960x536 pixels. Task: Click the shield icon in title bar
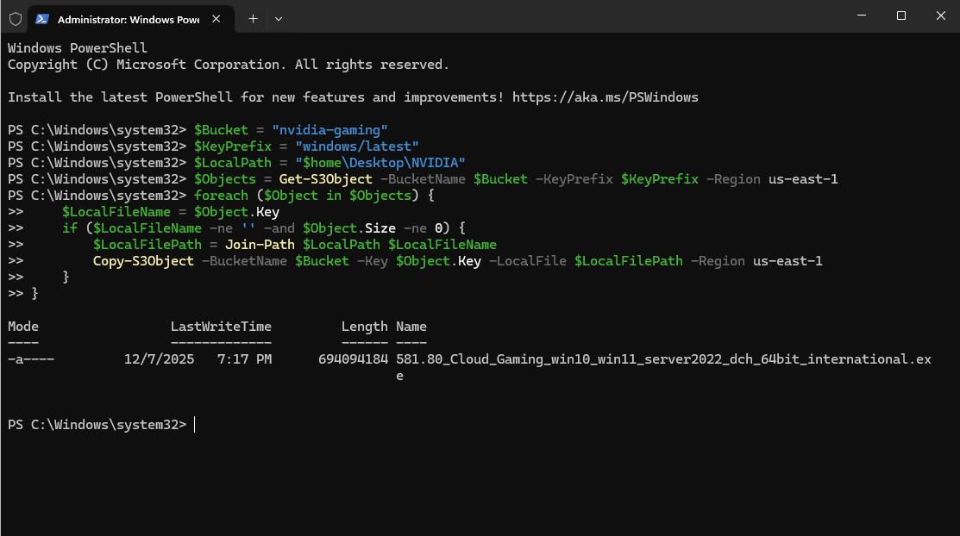click(x=16, y=19)
